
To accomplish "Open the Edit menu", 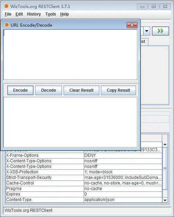I will [19, 14].
